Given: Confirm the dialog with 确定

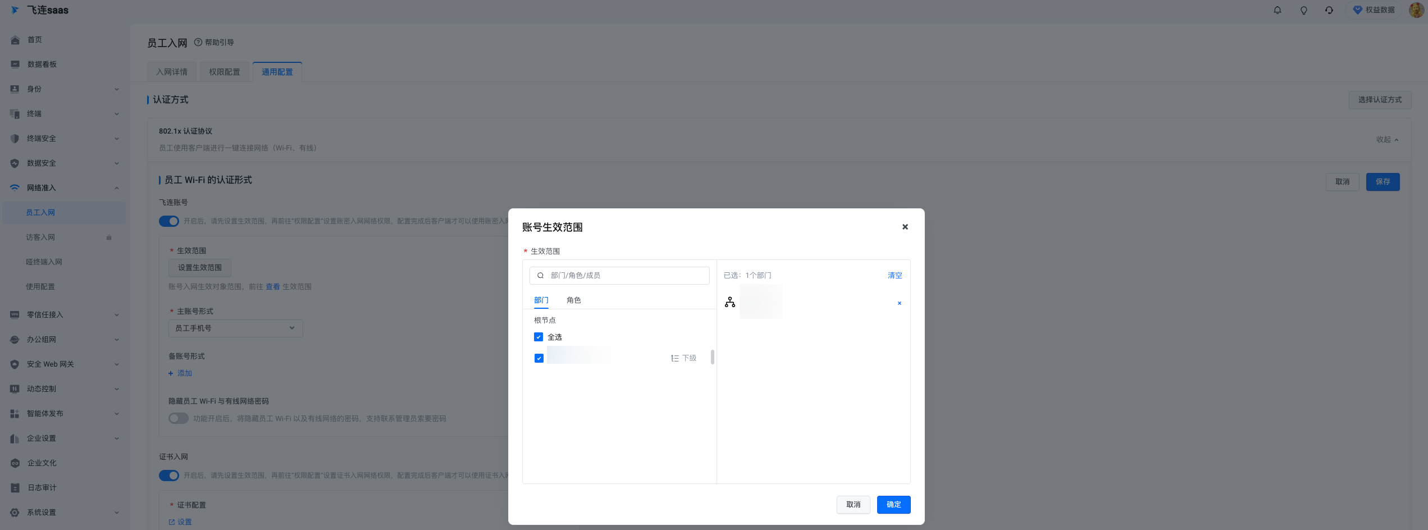Looking at the screenshot, I should [x=894, y=505].
